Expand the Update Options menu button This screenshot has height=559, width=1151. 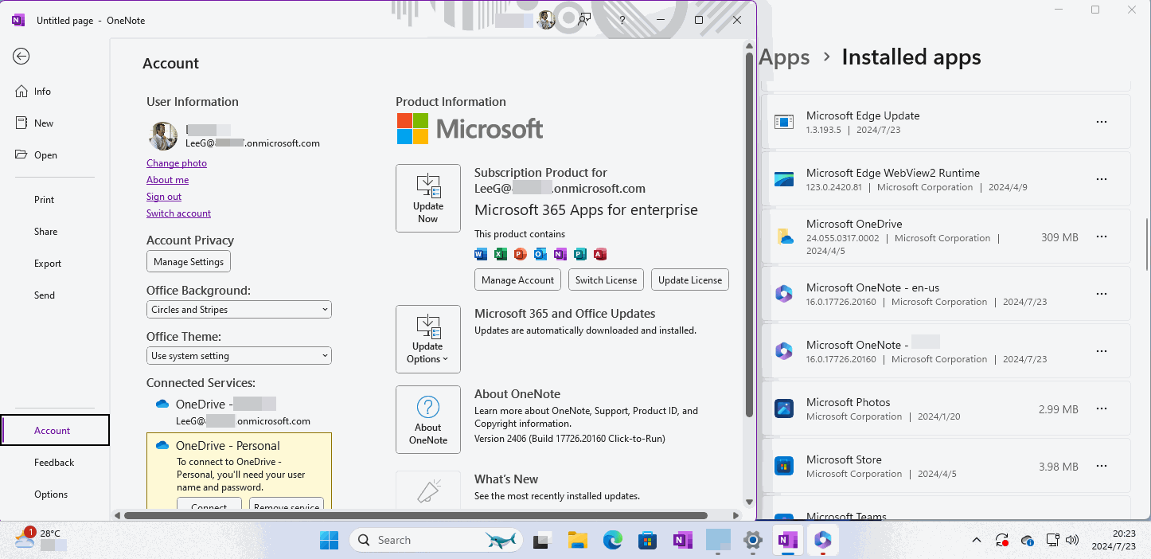coord(428,339)
